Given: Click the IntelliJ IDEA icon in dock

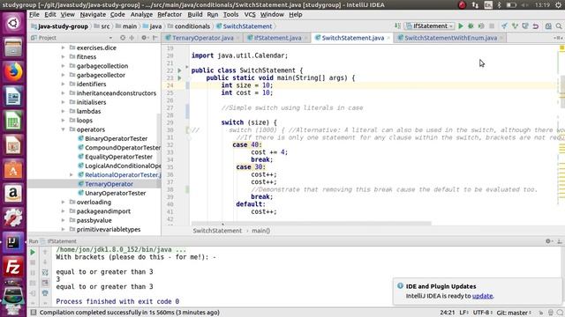Looking at the screenshot, I should (x=13, y=243).
